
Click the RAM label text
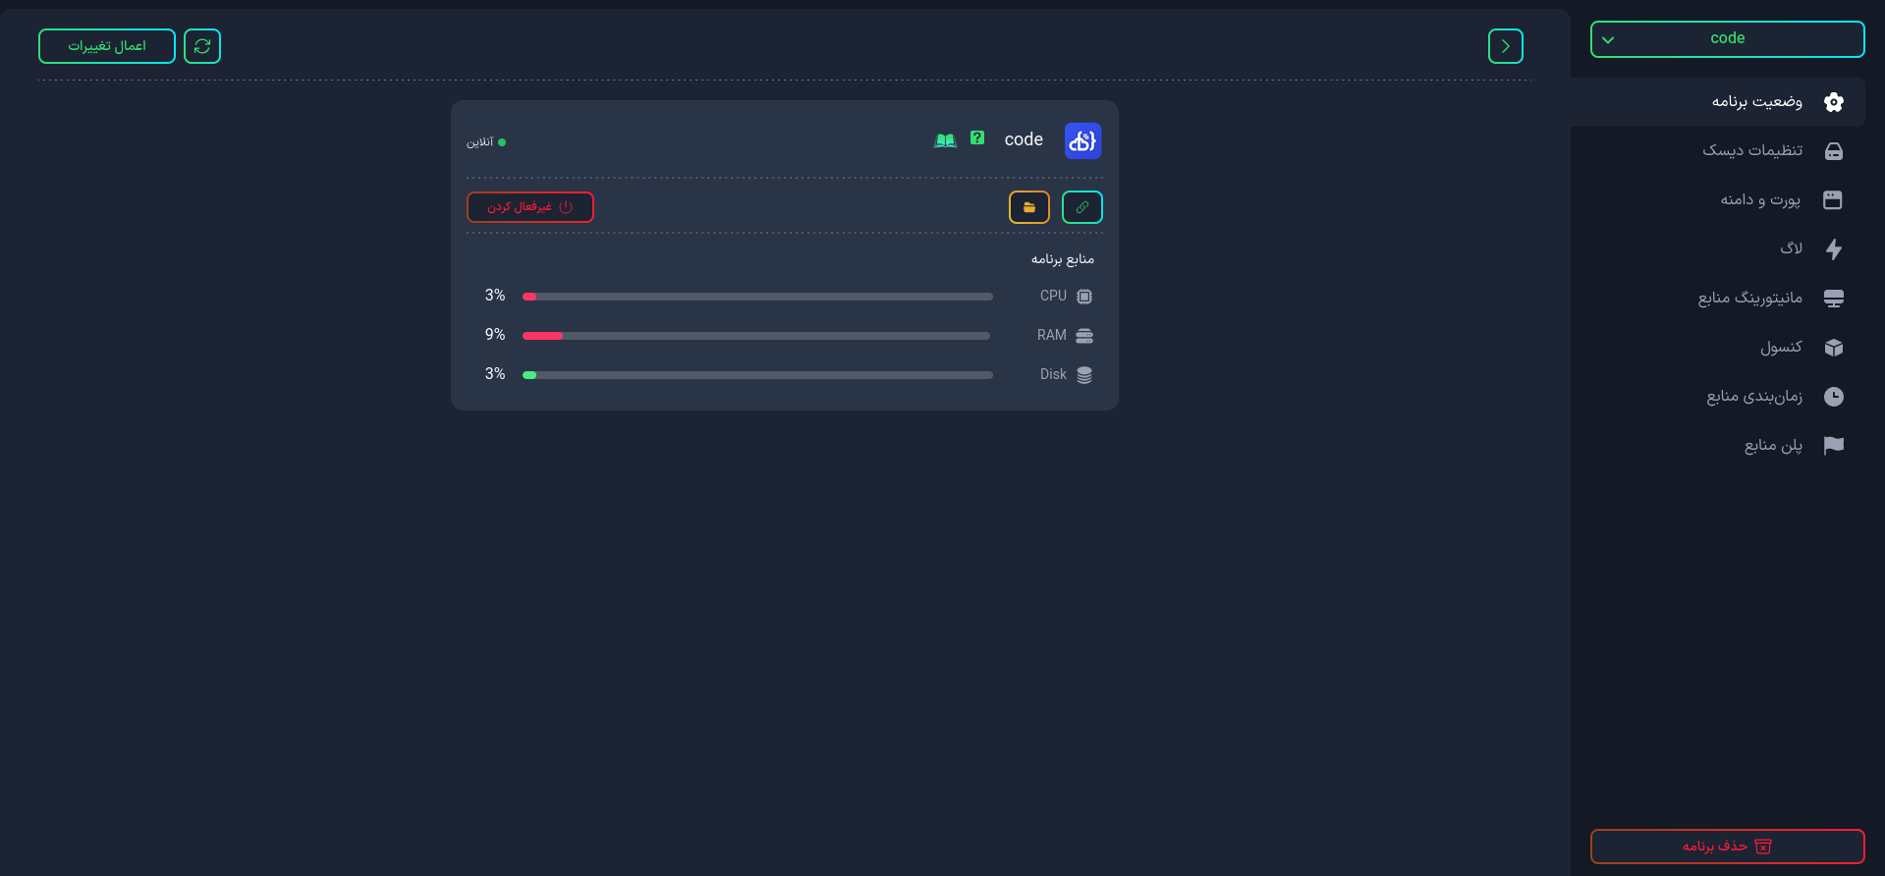pyautogui.click(x=1052, y=335)
